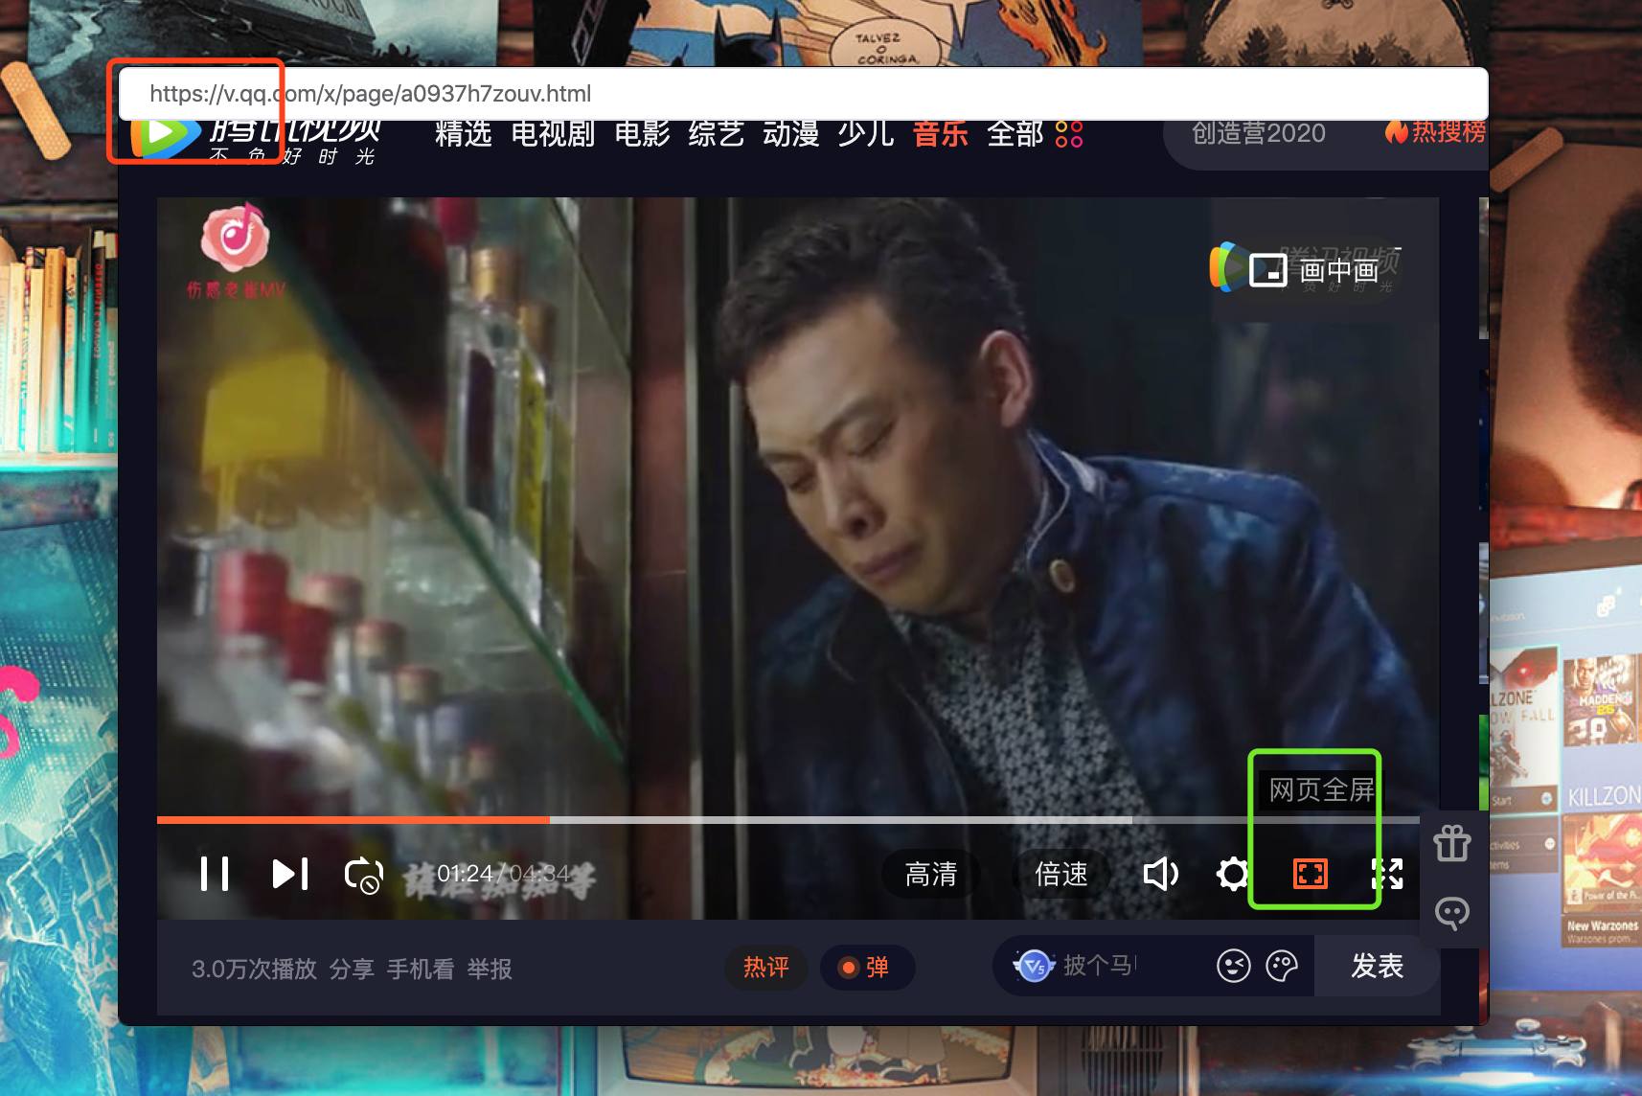This screenshot has width=1642, height=1096.
Task: Open the 少儿 nav tab
Action: [x=866, y=133]
